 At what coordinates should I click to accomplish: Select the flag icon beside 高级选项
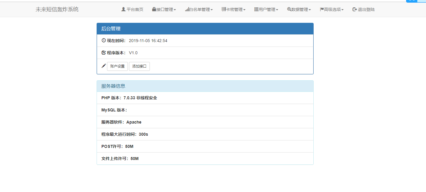point(321,9)
